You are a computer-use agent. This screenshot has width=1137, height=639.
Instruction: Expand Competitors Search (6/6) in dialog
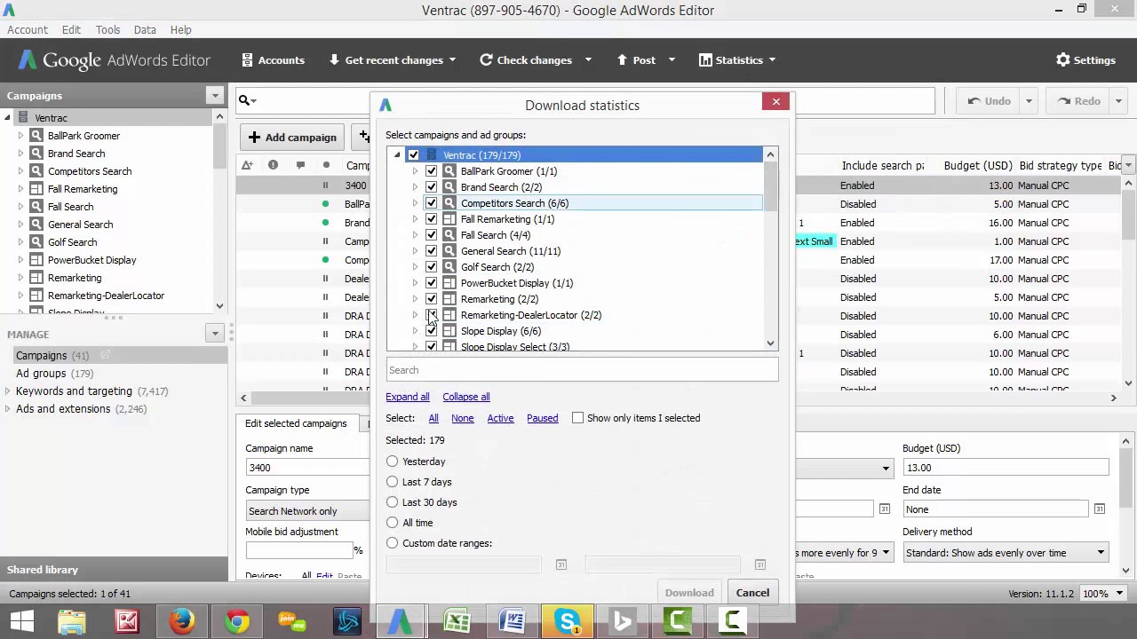[415, 203]
